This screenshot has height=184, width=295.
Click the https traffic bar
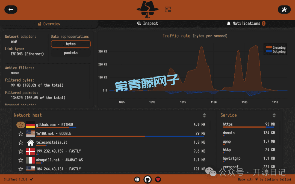(248, 127)
